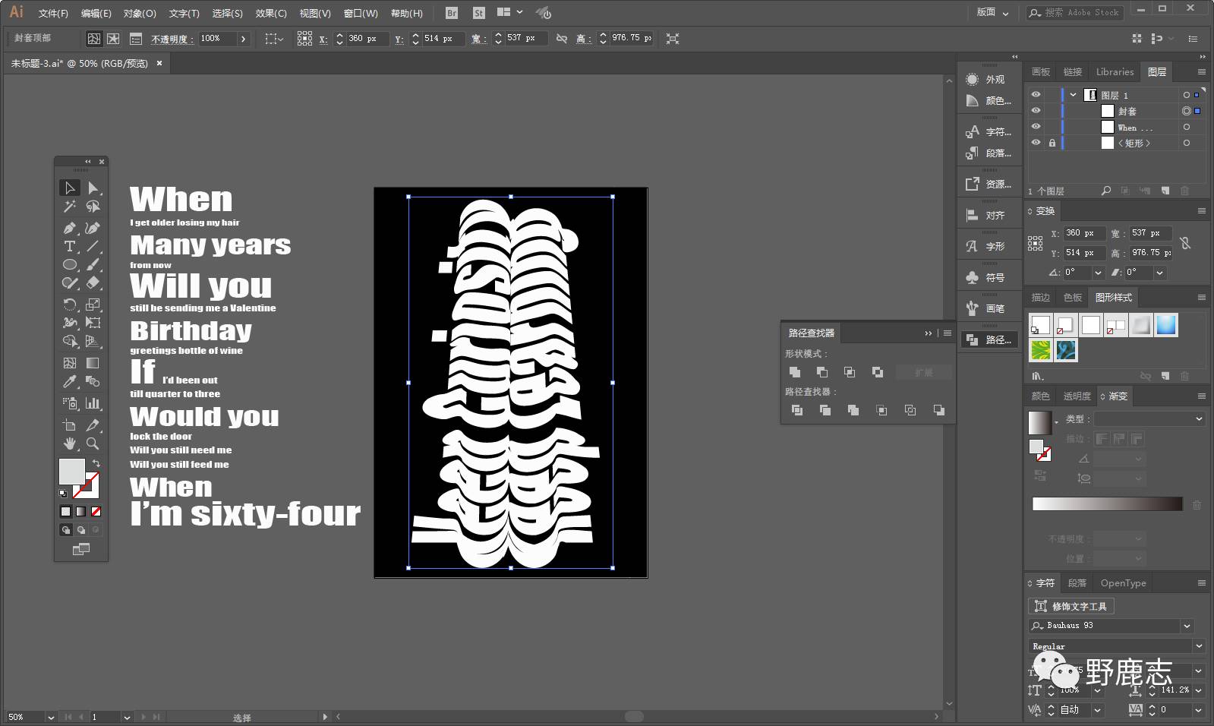The height and width of the screenshot is (726, 1214).
Task: Click the X position field in control bar
Action: tap(367, 38)
